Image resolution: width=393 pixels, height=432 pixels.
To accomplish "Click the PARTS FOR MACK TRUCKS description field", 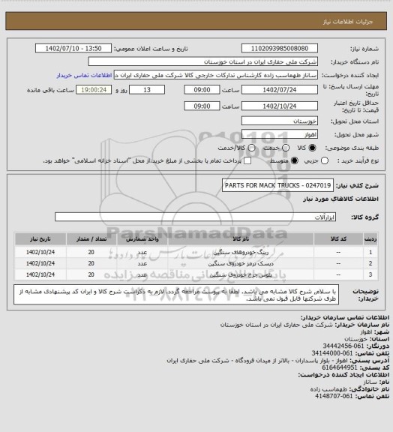I will click(x=277, y=185).
